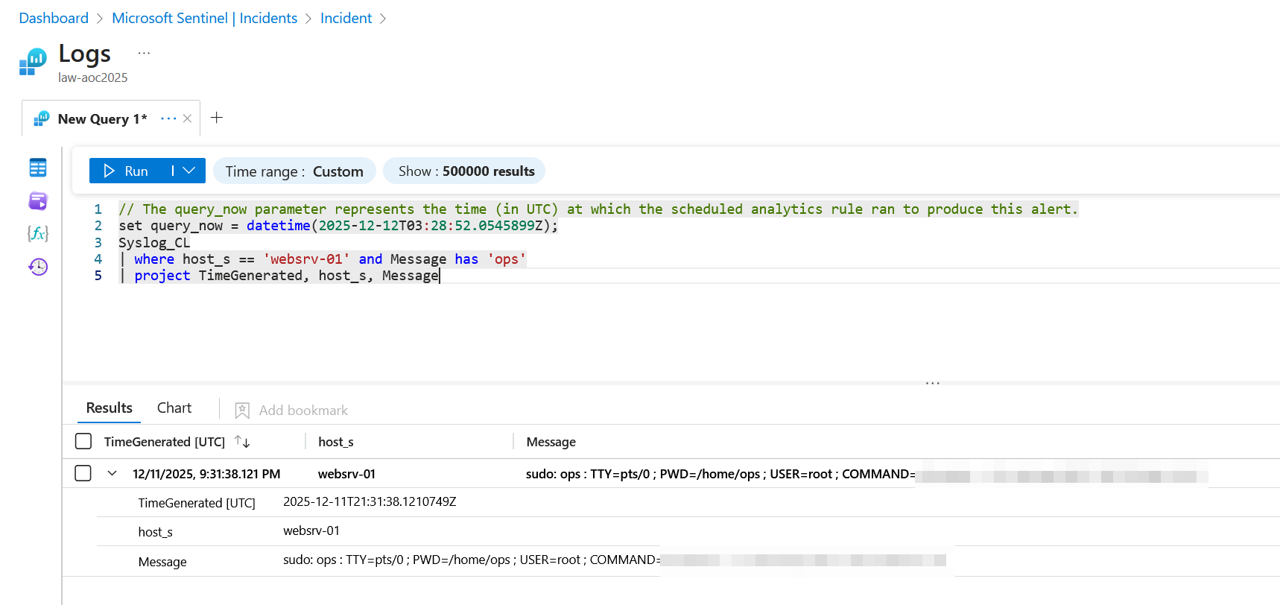This screenshot has width=1280, height=605.
Task: Close the New Query 1 tab
Action: click(187, 118)
